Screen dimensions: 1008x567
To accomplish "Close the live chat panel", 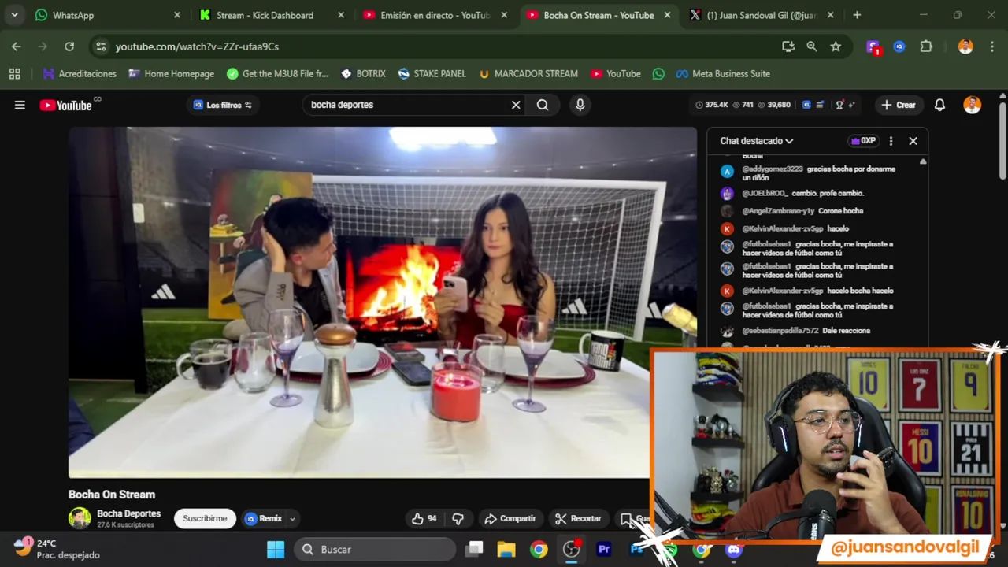I will pos(913,141).
